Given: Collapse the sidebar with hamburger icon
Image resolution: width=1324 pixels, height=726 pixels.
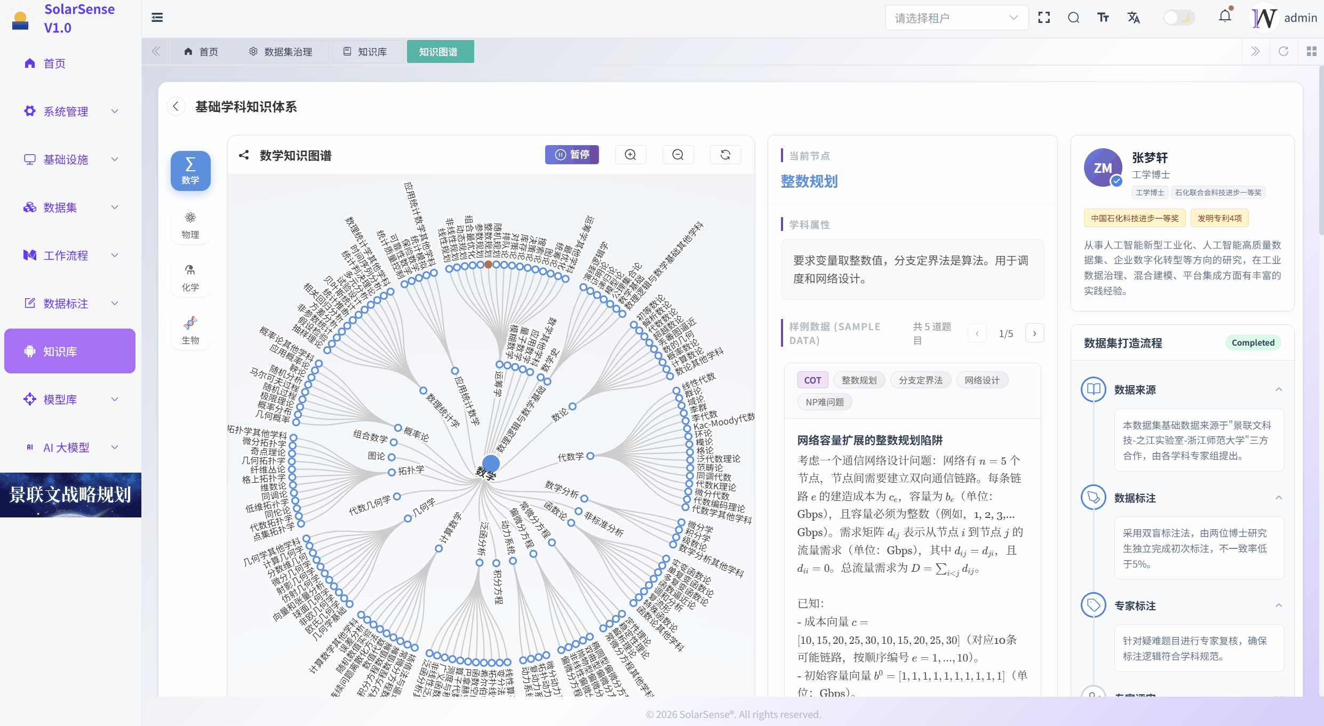Looking at the screenshot, I should 157,18.
